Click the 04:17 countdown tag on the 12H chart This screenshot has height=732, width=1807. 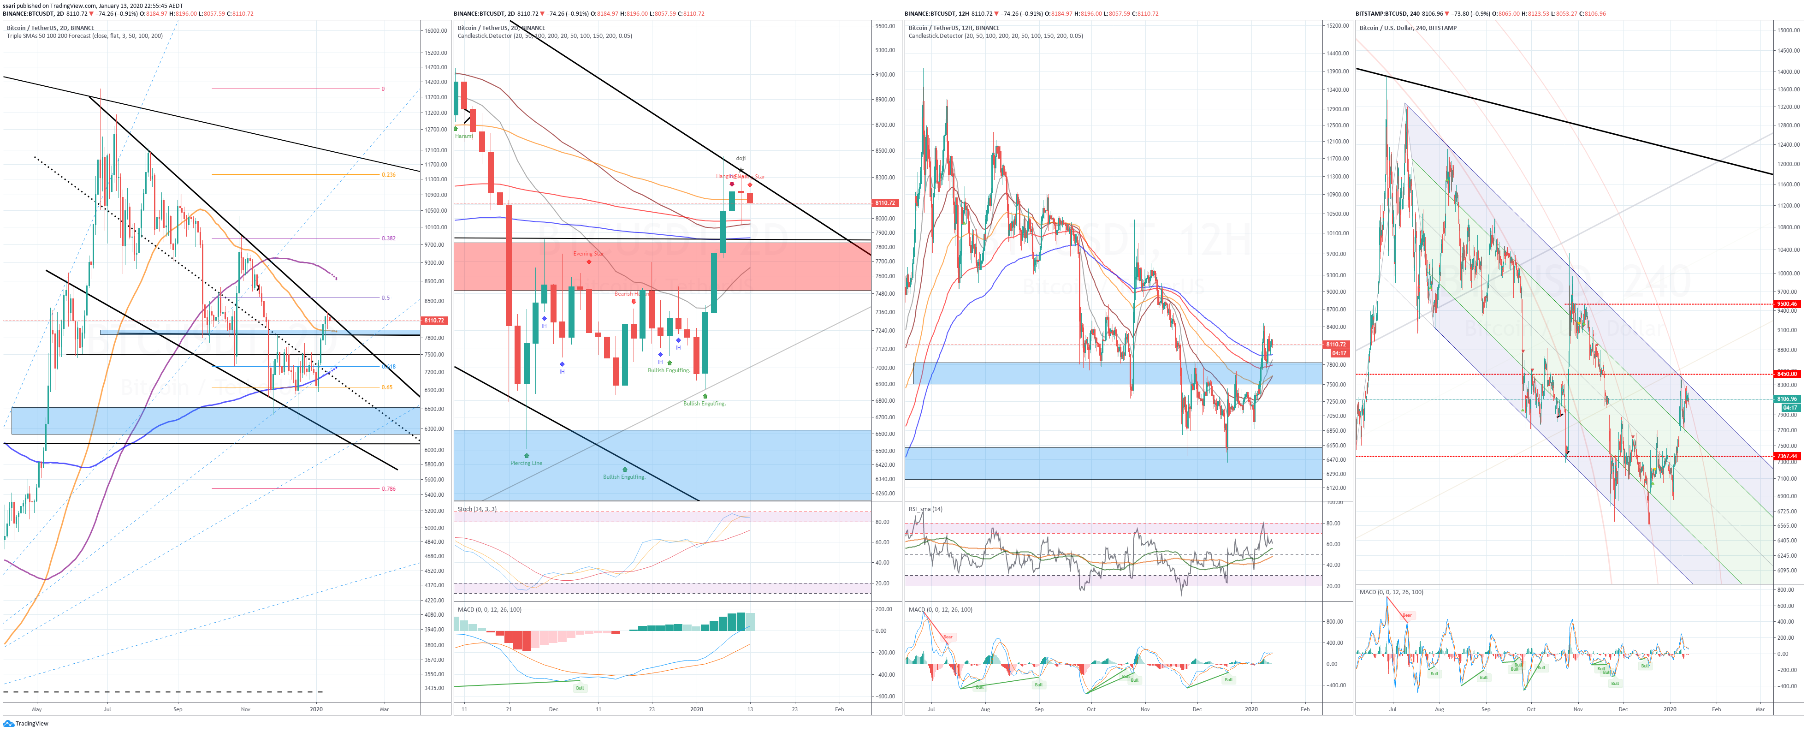coord(1339,353)
